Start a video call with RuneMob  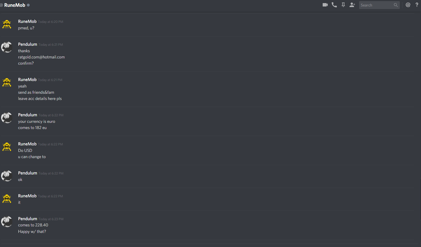click(325, 5)
